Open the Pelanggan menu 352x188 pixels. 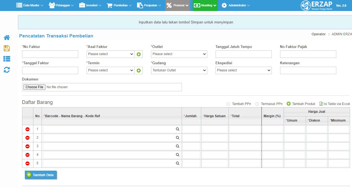click(61, 5)
